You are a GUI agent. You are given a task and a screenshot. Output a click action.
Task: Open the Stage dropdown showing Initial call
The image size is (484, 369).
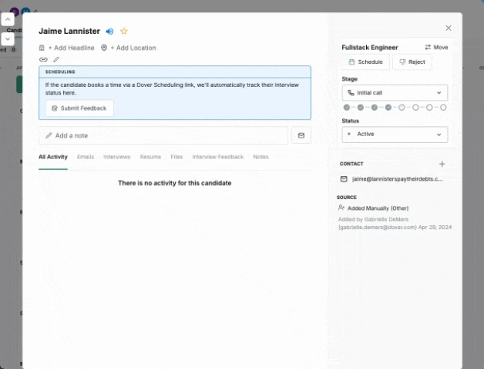(x=395, y=92)
